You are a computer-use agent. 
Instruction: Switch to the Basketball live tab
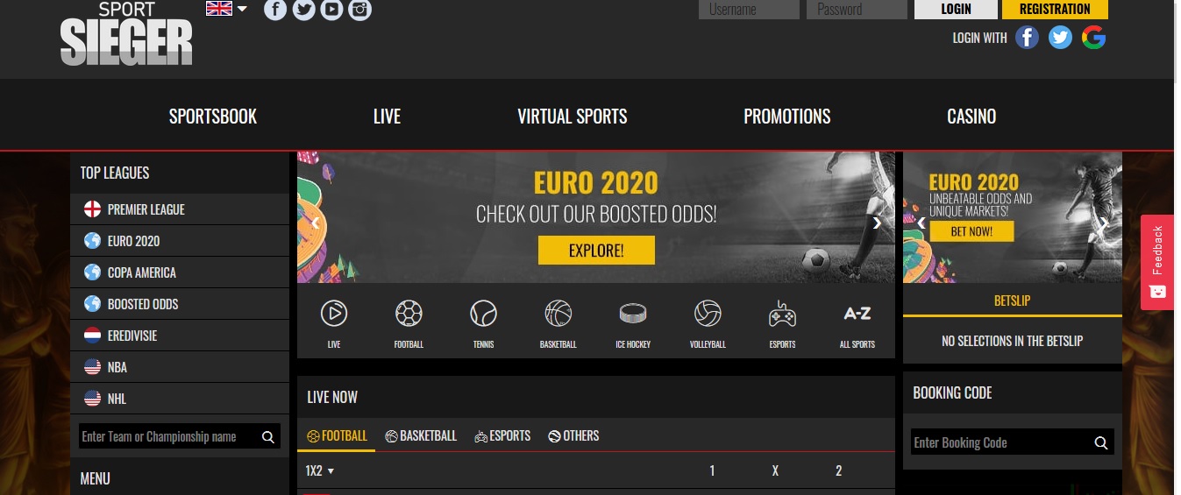(421, 435)
